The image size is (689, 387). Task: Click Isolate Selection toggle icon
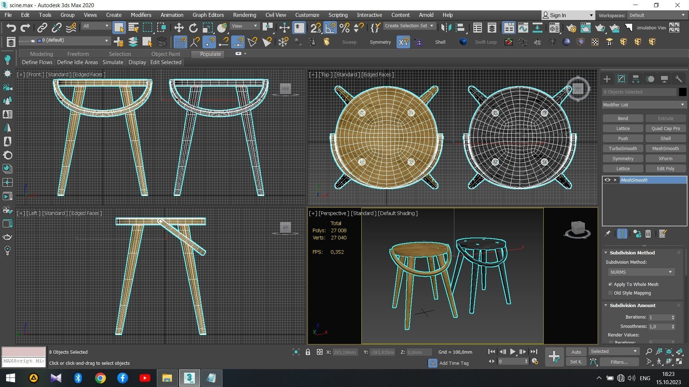coord(296,352)
